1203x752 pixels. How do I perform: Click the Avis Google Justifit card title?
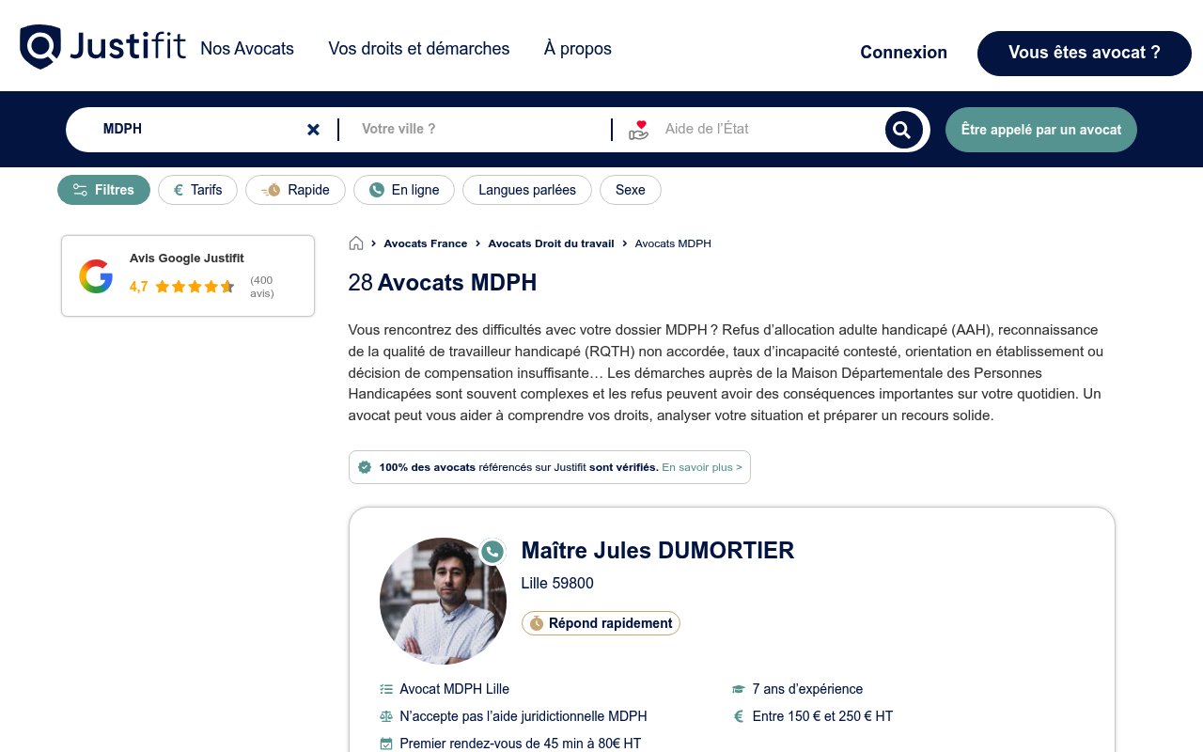pos(187,258)
